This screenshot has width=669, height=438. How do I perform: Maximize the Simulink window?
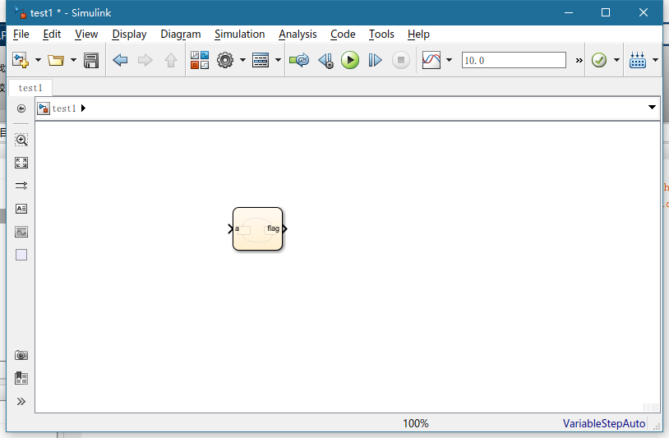pos(606,12)
